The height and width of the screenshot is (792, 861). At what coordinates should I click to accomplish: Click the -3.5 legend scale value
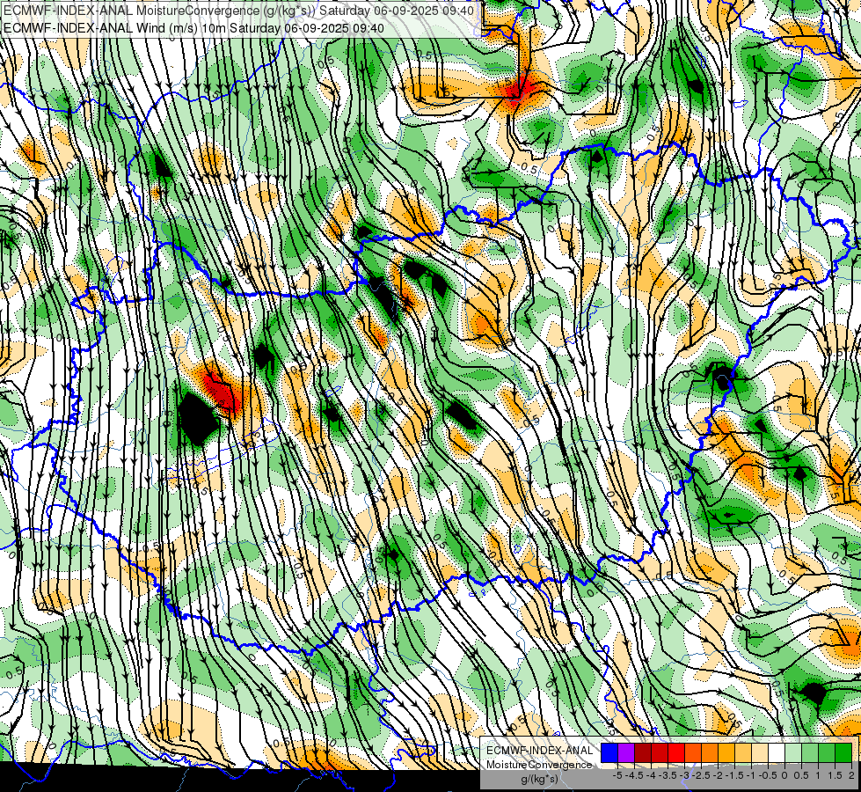668,775
